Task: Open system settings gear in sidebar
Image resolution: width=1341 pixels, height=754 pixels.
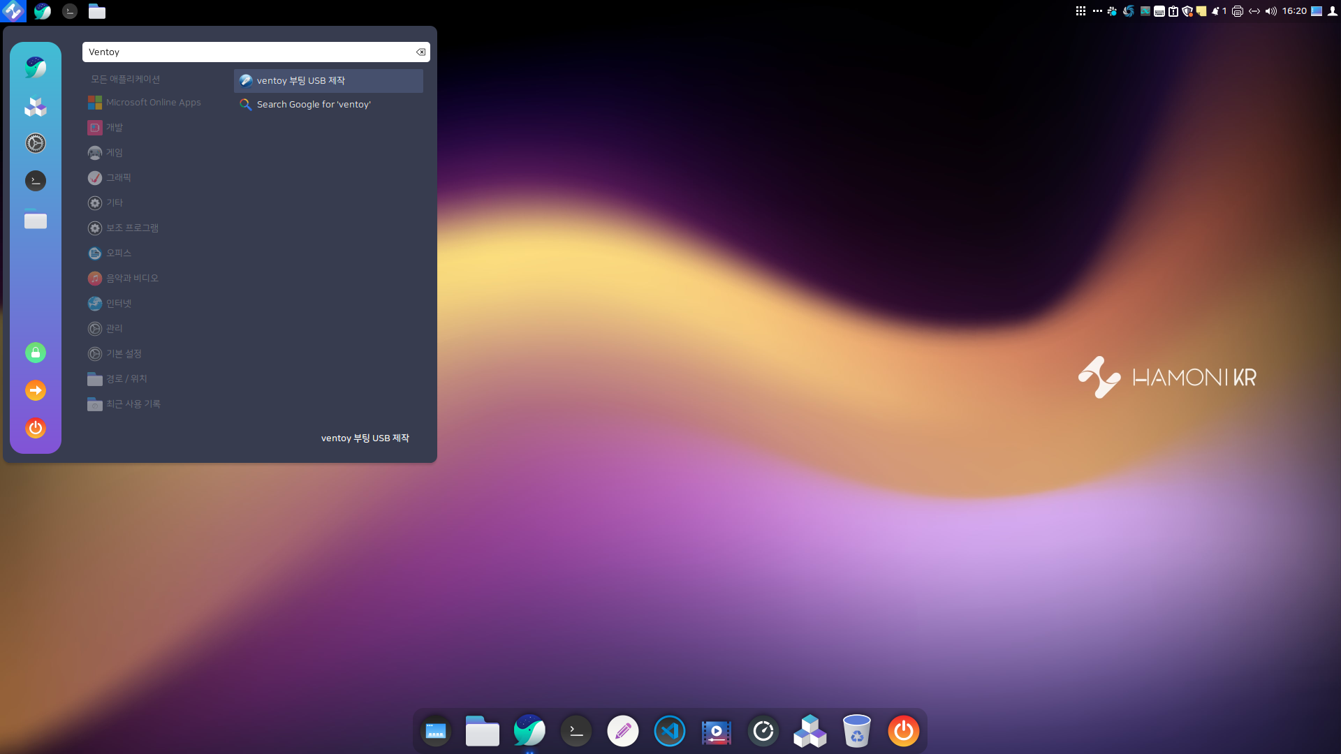Action: [x=36, y=143]
